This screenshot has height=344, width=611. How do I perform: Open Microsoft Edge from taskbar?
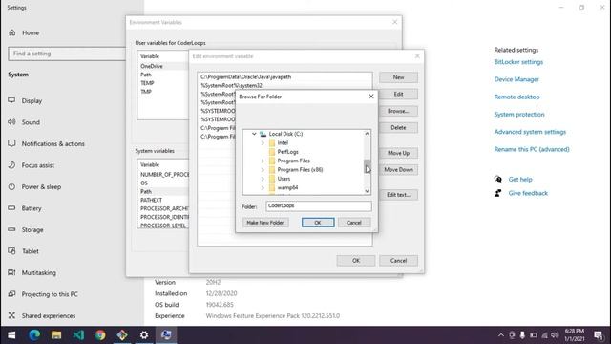pos(34,335)
